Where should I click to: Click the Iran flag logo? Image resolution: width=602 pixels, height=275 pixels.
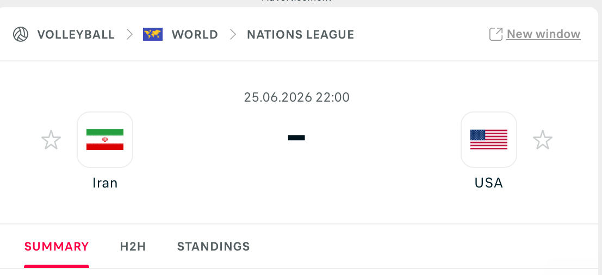(x=105, y=140)
